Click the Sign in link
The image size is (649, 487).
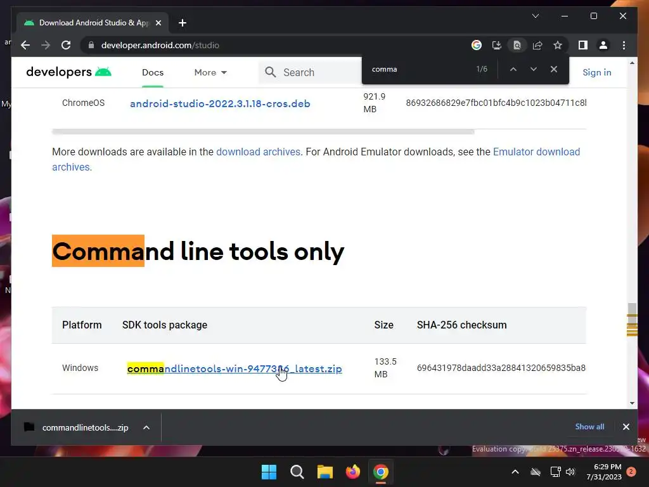pyautogui.click(x=597, y=72)
